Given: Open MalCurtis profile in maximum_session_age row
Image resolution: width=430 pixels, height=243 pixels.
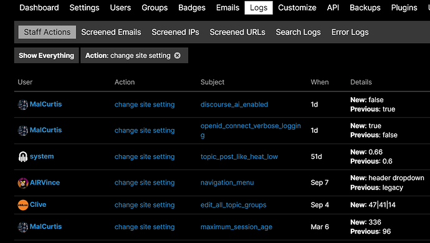Looking at the screenshot, I should (x=45, y=227).
